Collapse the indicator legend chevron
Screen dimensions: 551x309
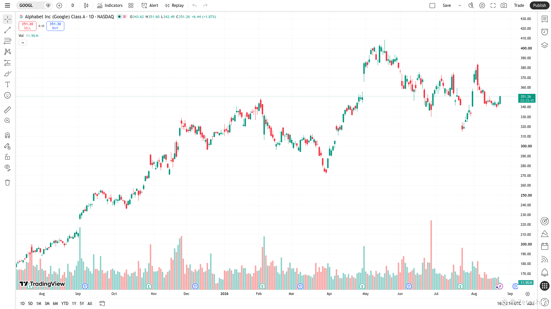(23, 43)
